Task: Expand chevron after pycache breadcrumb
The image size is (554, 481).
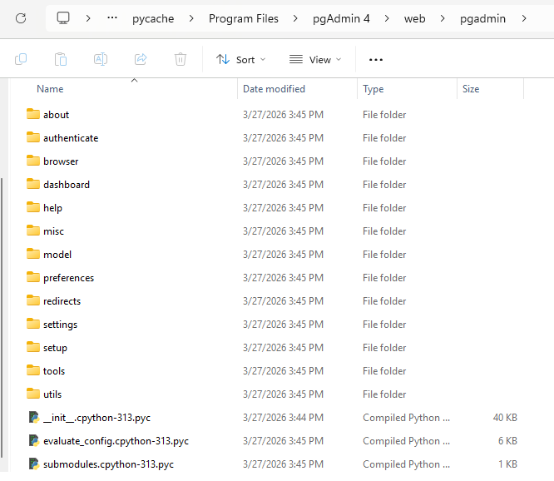Action: (191, 18)
